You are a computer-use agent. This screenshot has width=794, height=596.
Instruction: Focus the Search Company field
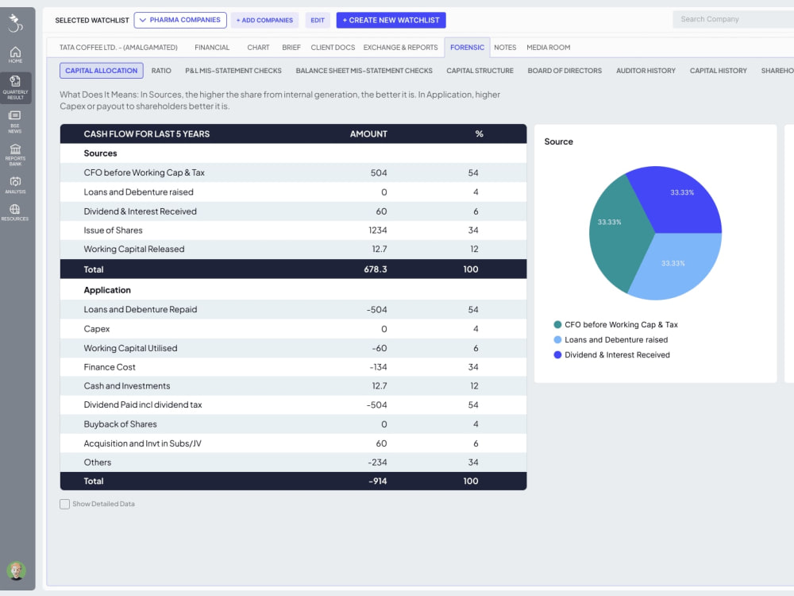coord(733,19)
